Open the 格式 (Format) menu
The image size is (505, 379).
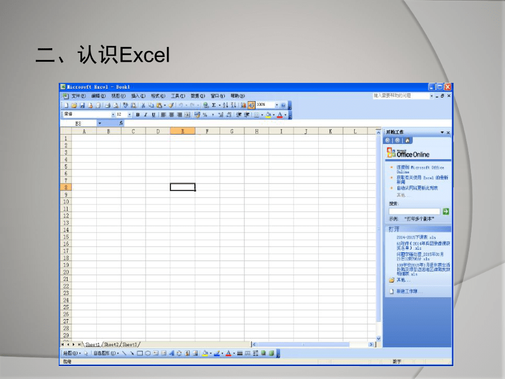coord(158,96)
